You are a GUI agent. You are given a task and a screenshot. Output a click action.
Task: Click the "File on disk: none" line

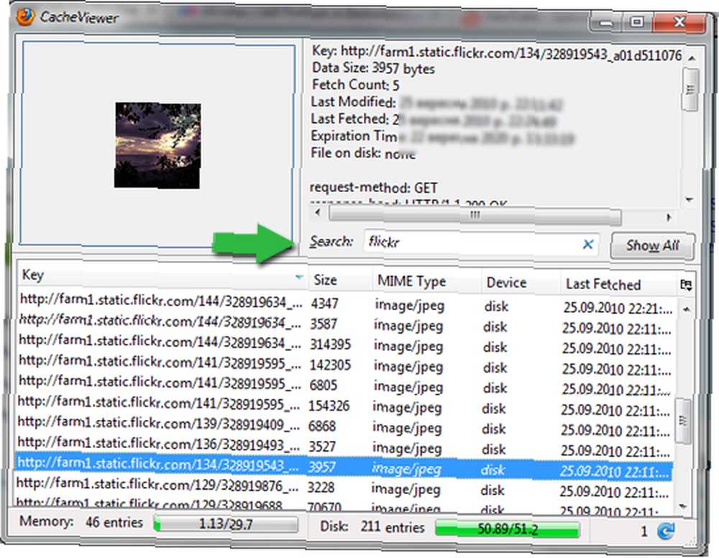(x=362, y=153)
